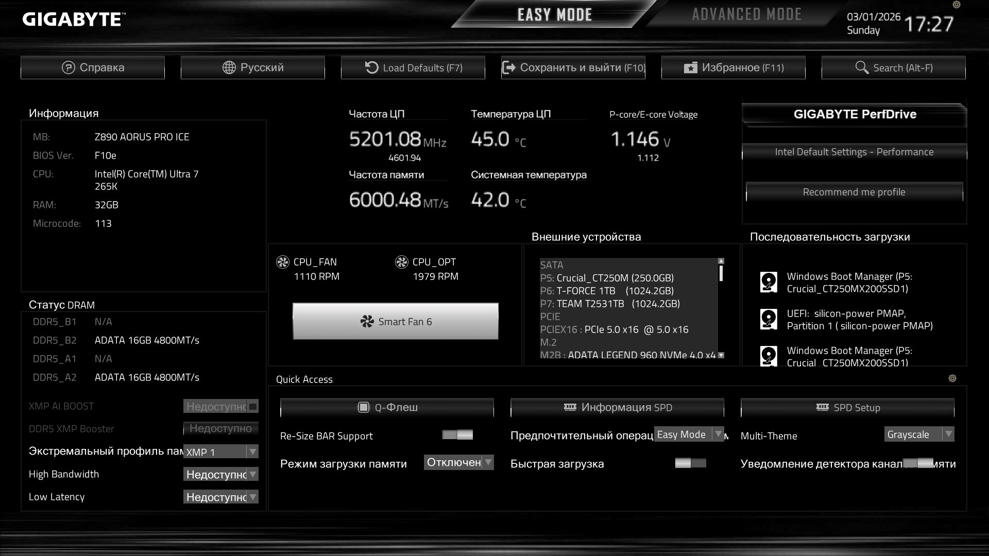Click the gear icon above the clock
The height and width of the screenshot is (556, 989).
point(957,5)
